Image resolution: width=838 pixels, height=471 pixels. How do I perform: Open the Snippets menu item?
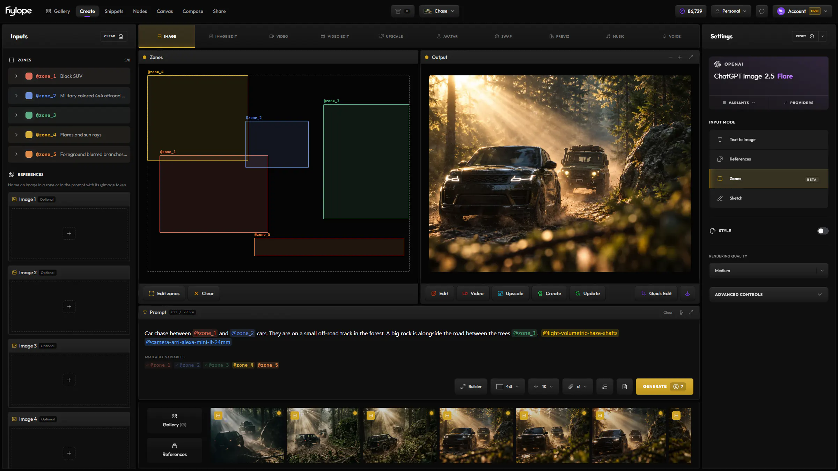pyautogui.click(x=114, y=11)
